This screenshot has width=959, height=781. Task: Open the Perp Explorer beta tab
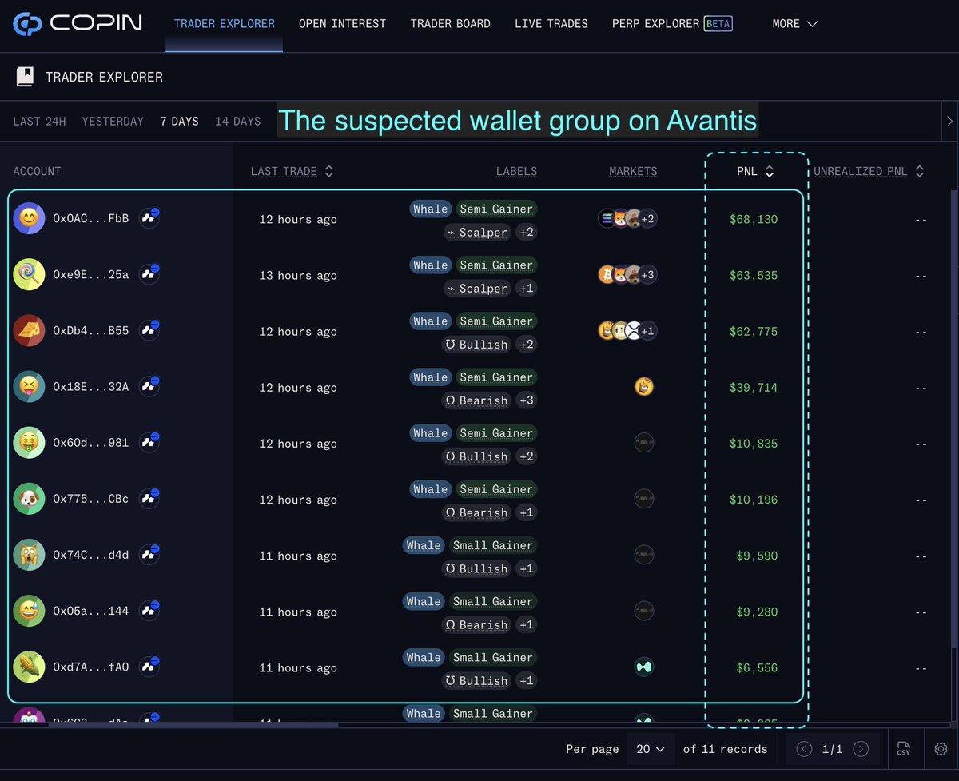pos(672,24)
